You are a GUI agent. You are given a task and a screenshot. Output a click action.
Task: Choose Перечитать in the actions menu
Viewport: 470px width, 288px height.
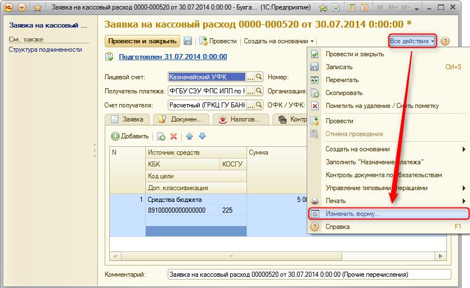click(x=388, y=80)
